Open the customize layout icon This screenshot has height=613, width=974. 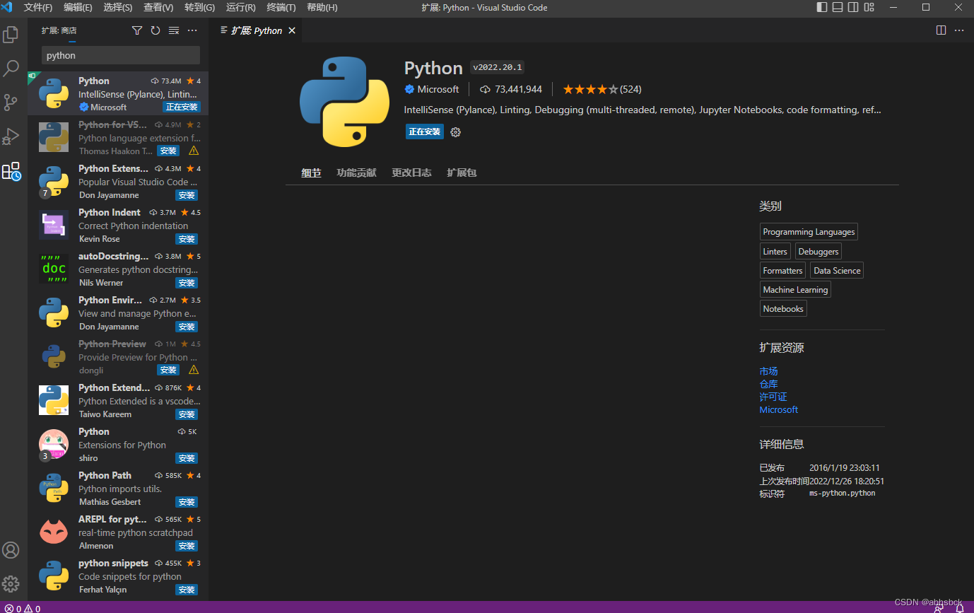[869, 7]
